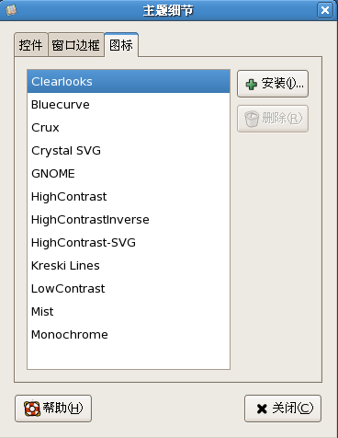Select the 图标 tab
The width and height of the screenshot is (338, 438).
pyautogui.click(x=121, y=45)
